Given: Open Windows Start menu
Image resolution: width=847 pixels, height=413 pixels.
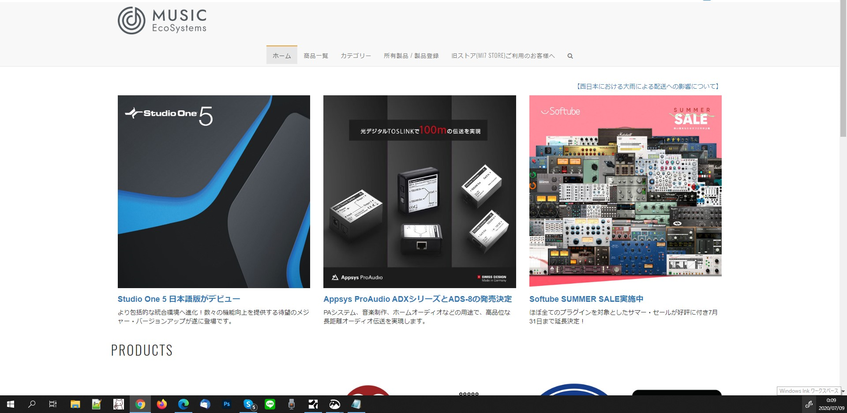Looking at the screenshot, I should pos(11,404).
